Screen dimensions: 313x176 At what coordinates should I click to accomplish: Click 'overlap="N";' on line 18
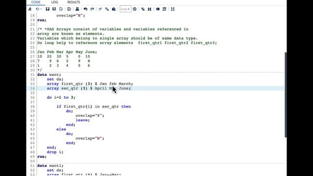click(70, 16)
